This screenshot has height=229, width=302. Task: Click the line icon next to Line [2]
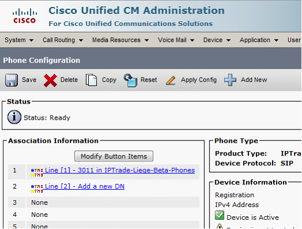(37, 189)
